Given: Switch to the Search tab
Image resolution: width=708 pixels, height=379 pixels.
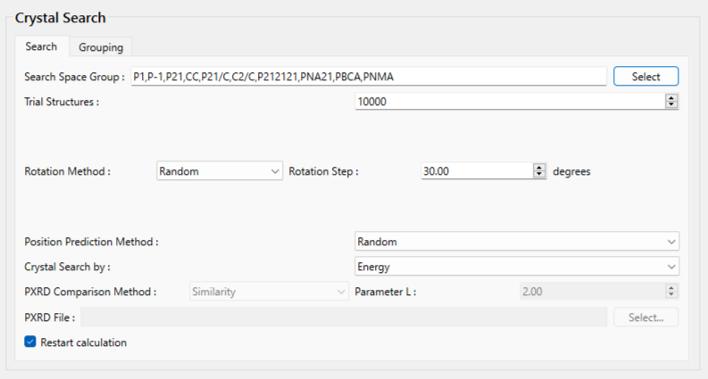Looking at the screenshot, I should pos(41,46).
